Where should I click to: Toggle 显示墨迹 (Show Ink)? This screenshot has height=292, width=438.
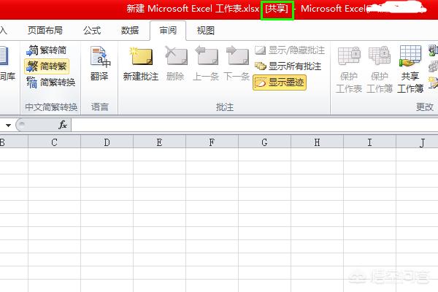280,82
